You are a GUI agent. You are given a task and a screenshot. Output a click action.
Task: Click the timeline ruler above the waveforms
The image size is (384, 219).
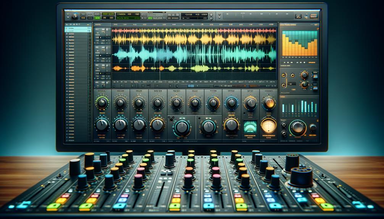pyautogui.click(x=194, y=25)
